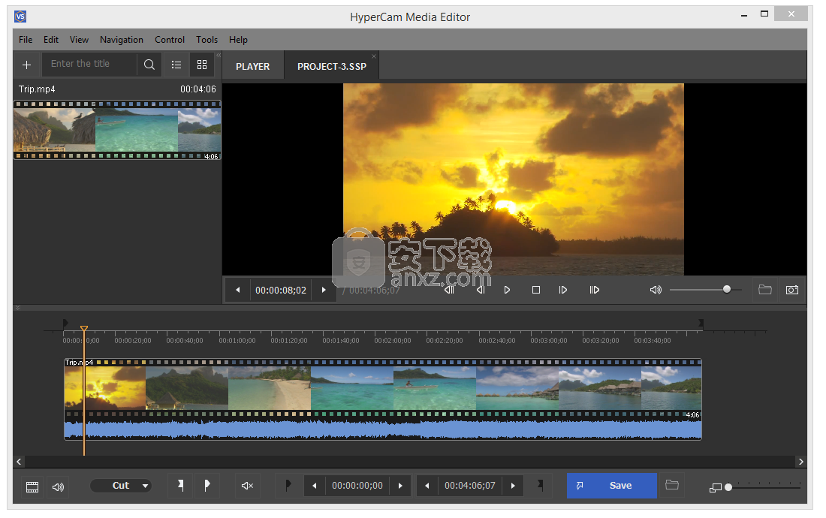Screen dimensions: 826x518
Task: Step back one frame
Action: (481, 290)
